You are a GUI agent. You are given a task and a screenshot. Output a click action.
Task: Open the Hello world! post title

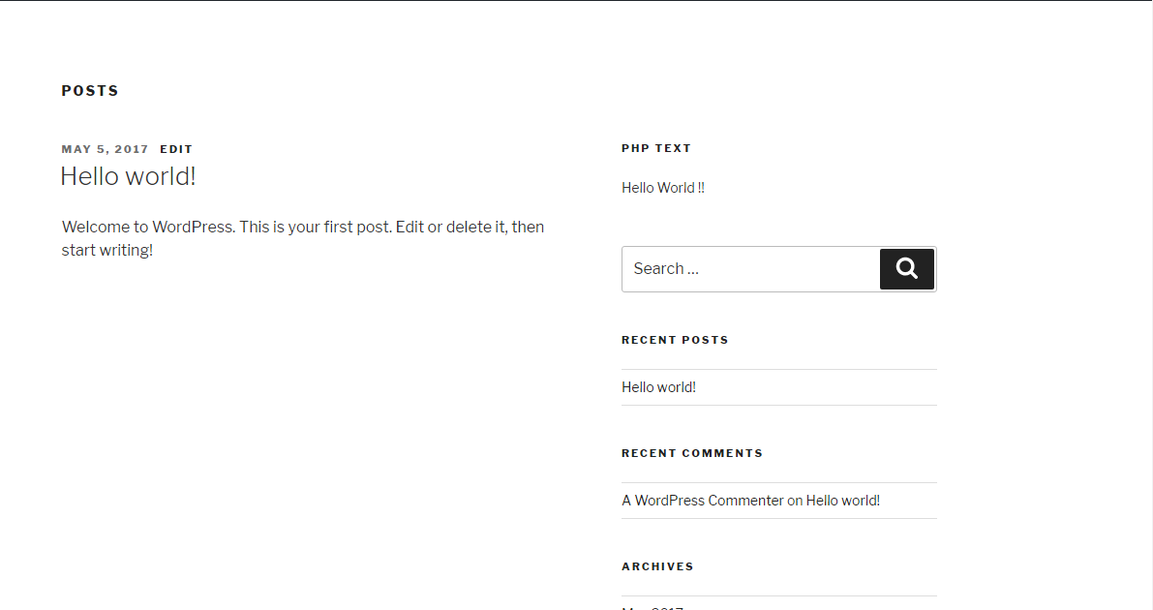(128, 176)
